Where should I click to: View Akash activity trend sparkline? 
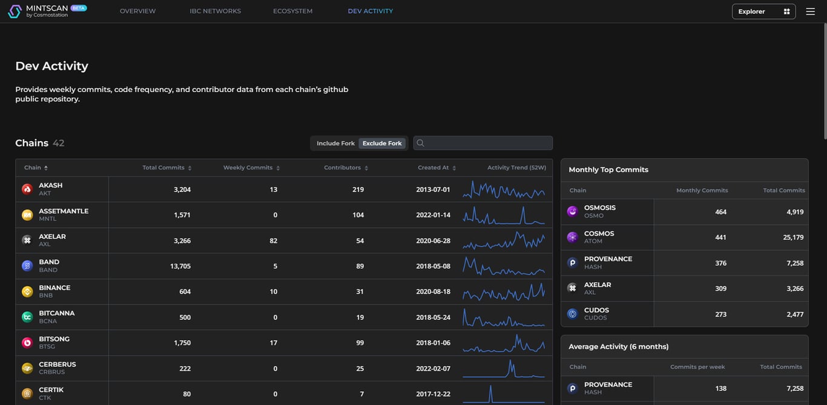point(504,189)
